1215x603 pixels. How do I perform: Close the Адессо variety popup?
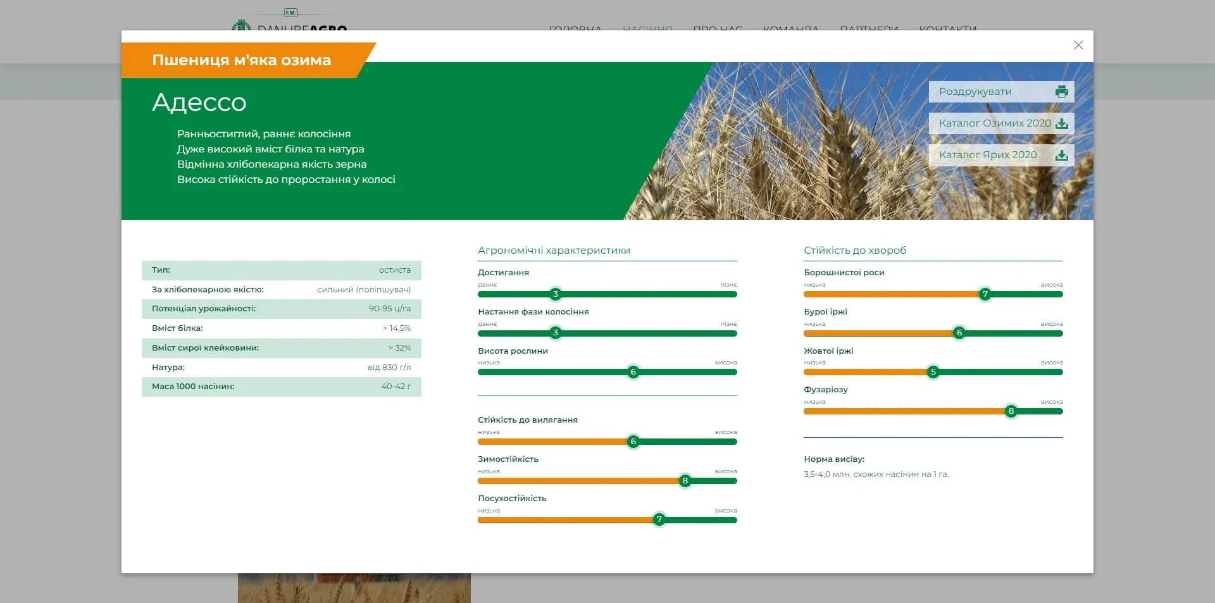[1078, 46]
